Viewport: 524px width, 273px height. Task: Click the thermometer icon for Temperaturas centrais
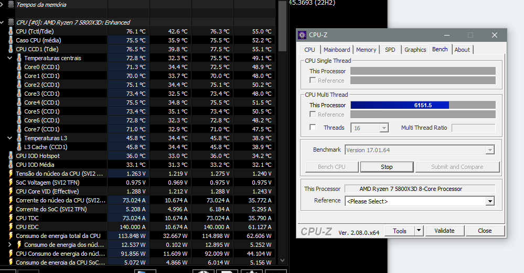(x=19, y=58)
